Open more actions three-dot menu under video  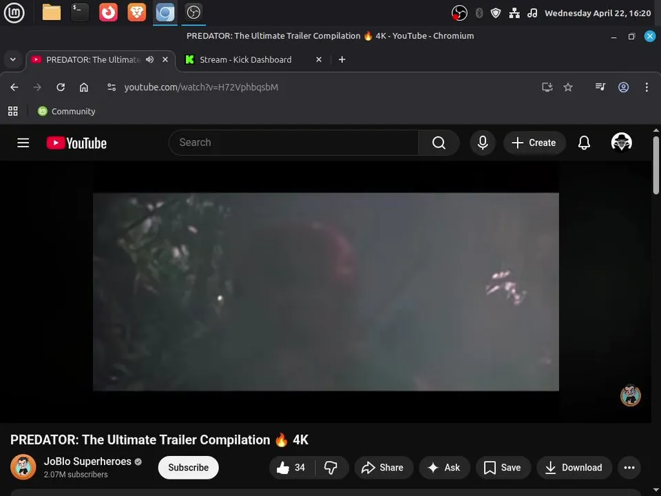coord(629,467)
